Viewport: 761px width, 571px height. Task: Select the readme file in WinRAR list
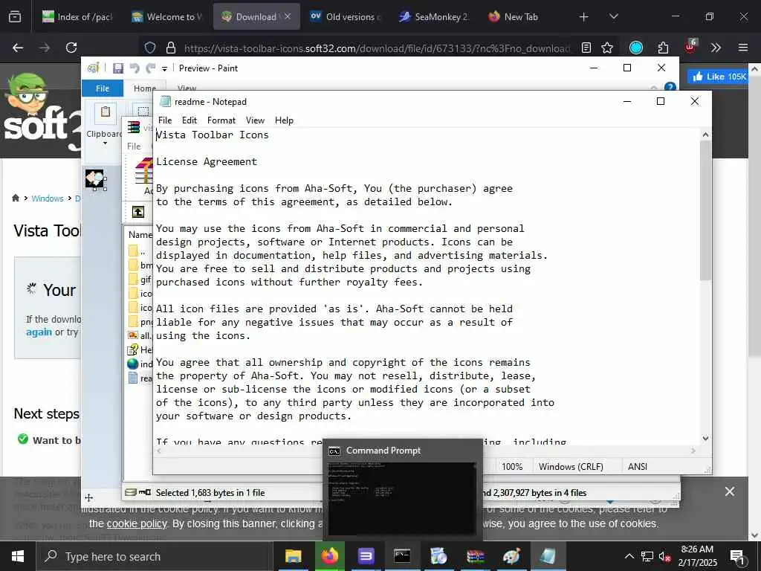(x=140, y=378)
